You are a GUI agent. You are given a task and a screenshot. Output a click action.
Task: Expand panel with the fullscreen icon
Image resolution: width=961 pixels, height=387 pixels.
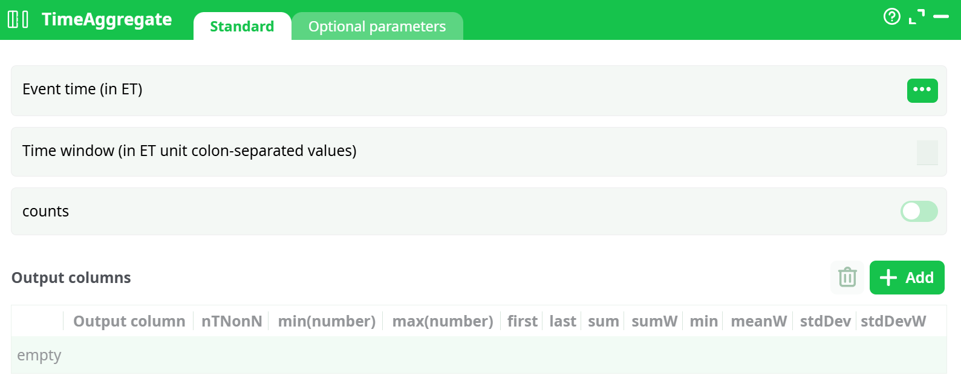[x=917, y=17]
